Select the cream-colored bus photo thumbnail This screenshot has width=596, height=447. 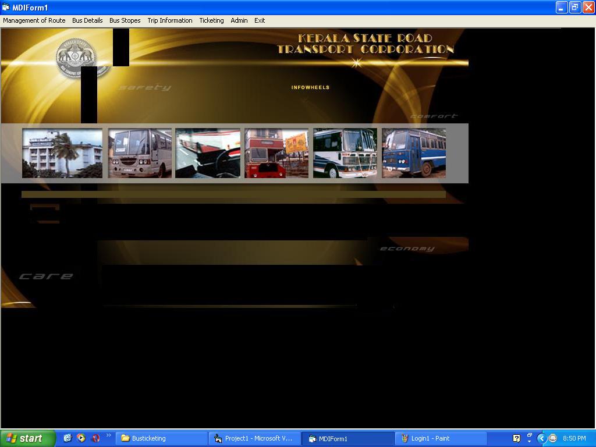140,153
